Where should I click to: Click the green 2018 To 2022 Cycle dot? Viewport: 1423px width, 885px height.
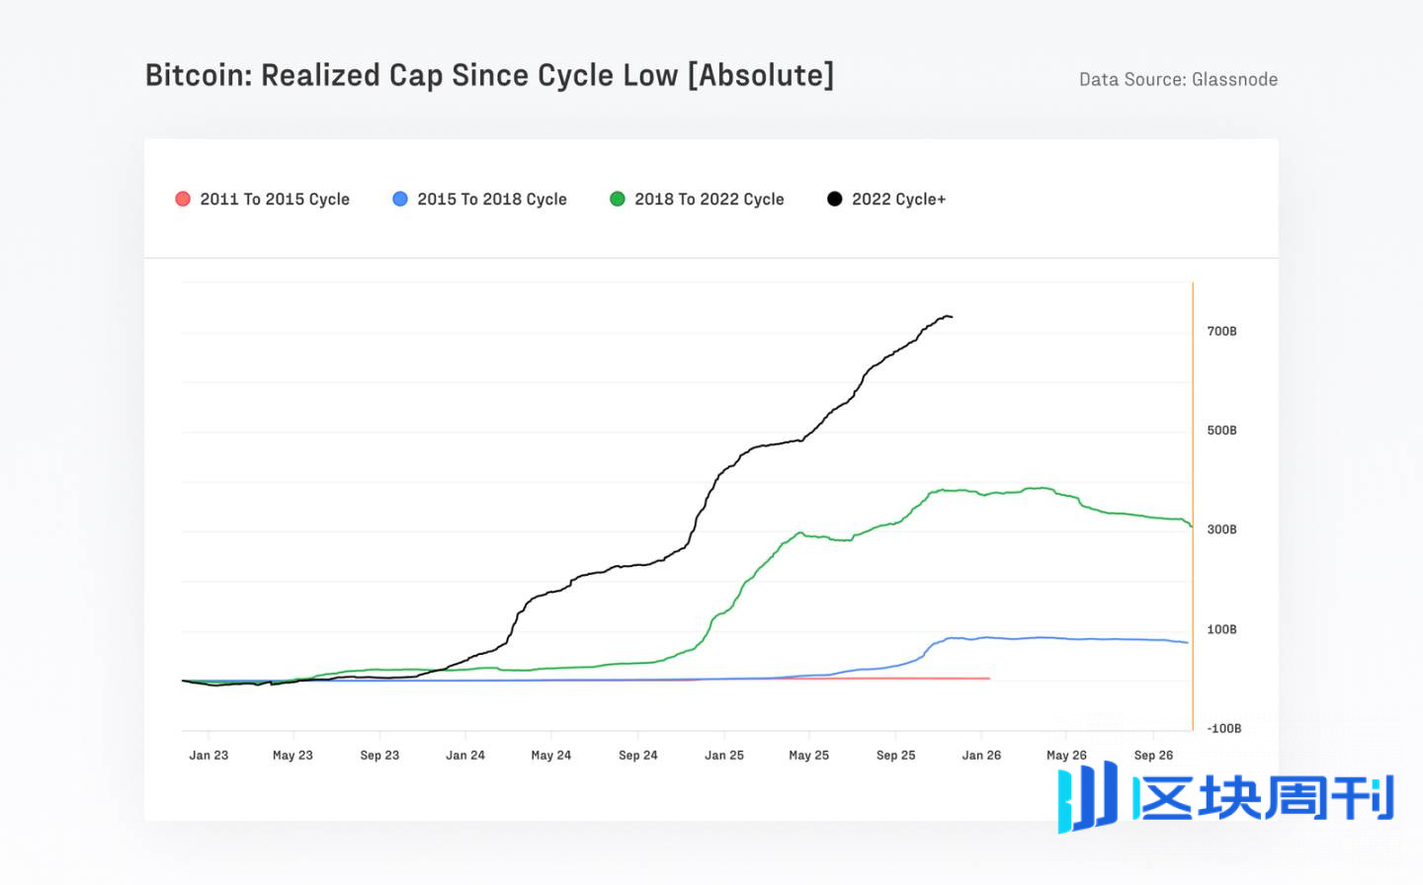point(618,199)
